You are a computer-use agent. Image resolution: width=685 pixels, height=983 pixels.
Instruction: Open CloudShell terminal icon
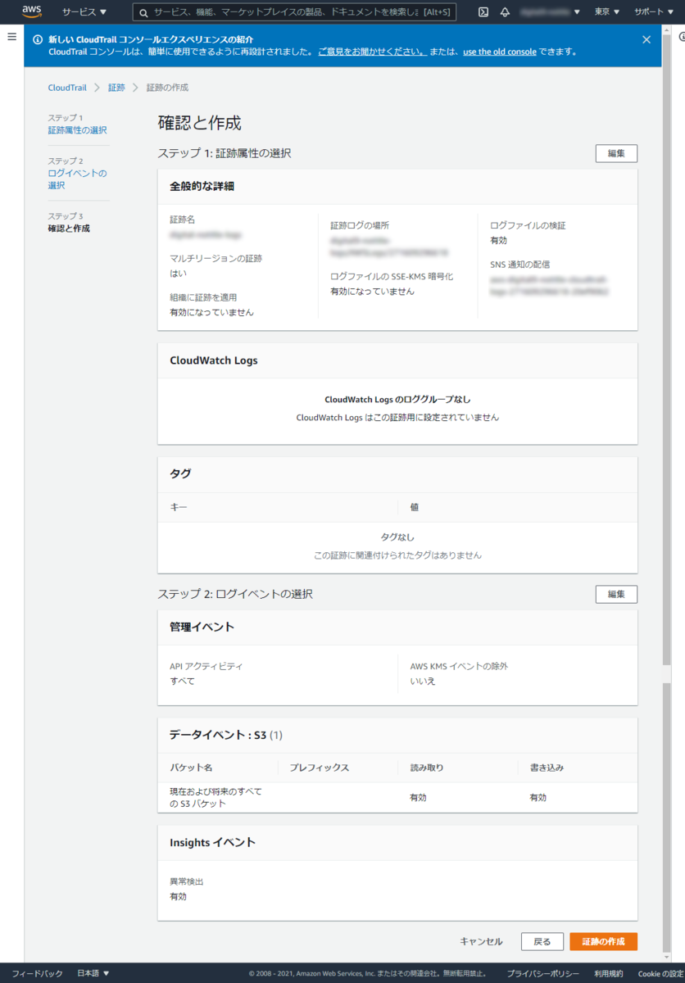[483, 12]
